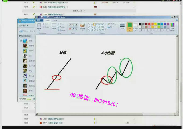Open the Edit colors dialog

pos(172,26)
